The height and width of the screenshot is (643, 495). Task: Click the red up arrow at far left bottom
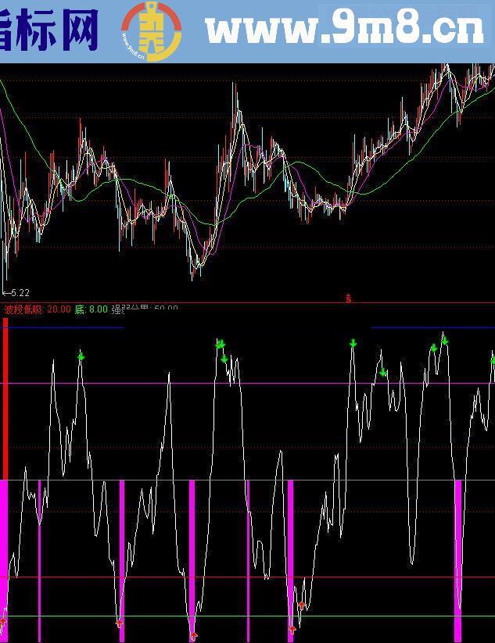(x=3, y=622)
